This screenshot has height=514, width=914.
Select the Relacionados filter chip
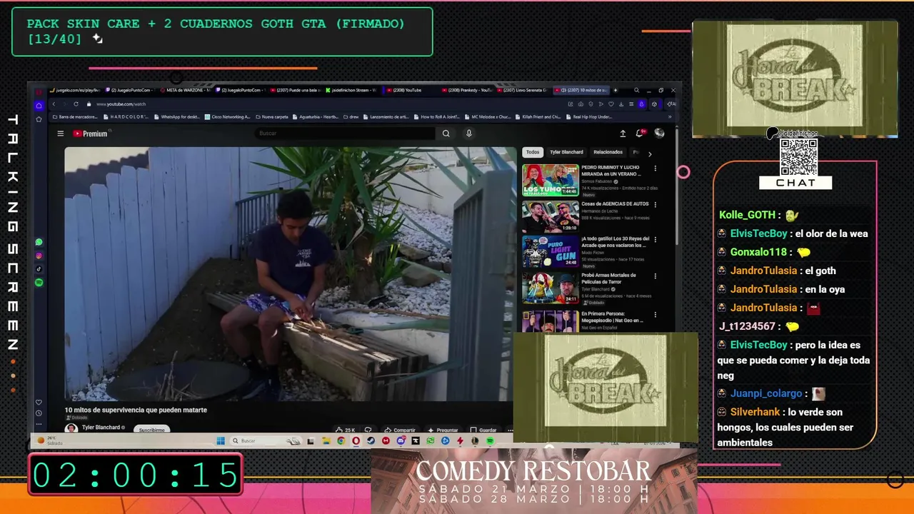(x=608, y=152)
